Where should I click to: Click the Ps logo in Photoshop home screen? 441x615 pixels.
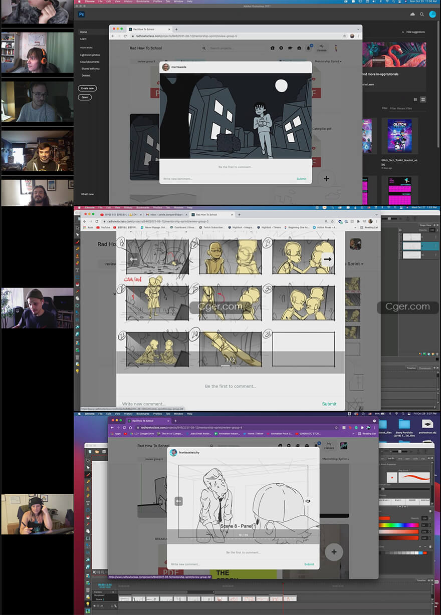point(82,15)
